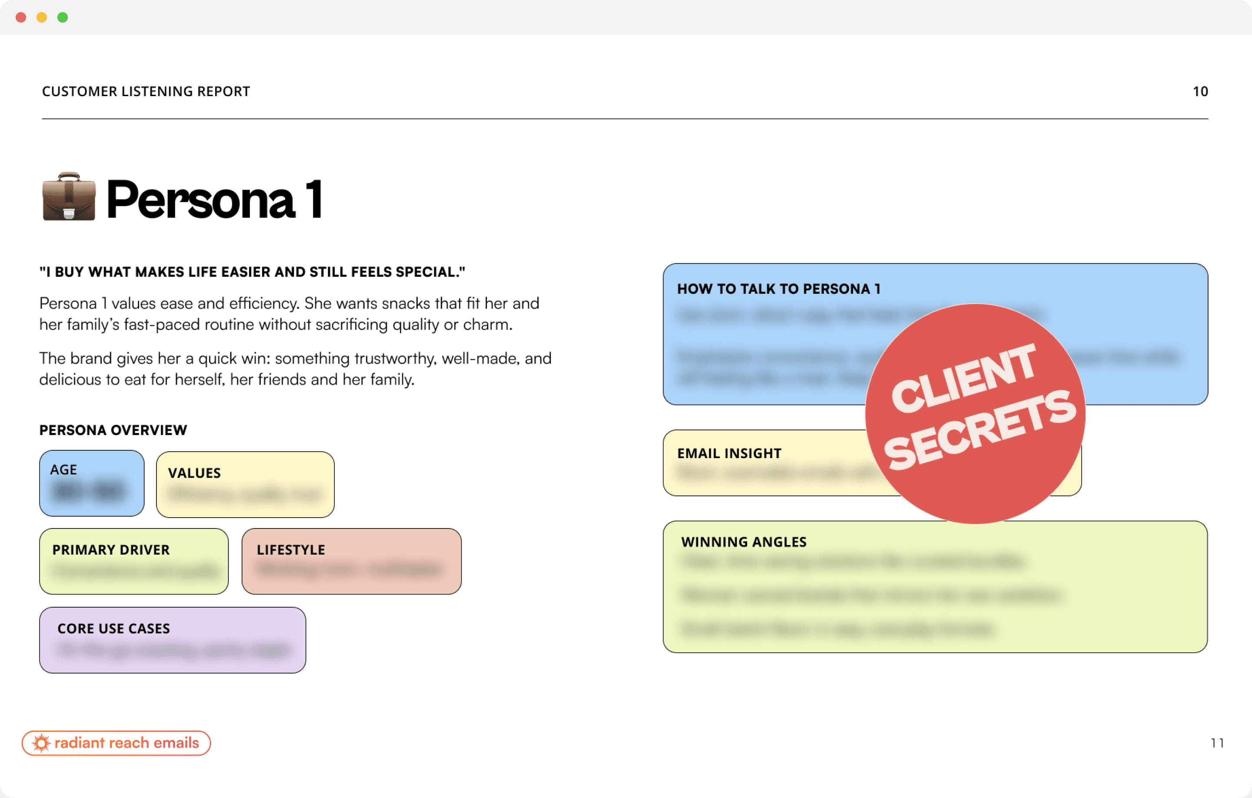This screenshot has width=1252, height=798.
Task: Click the green maximize window dot
Action: click(63, 18)
